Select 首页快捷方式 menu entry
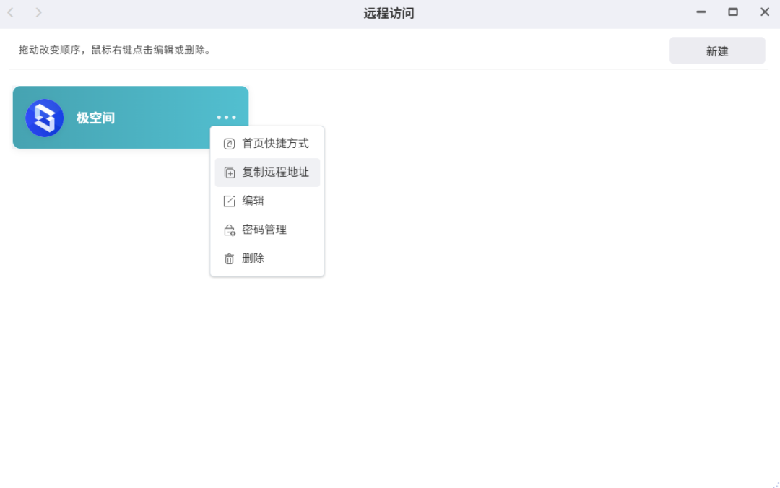This screenshot has height=488, width=780. (x=275, y=144)
